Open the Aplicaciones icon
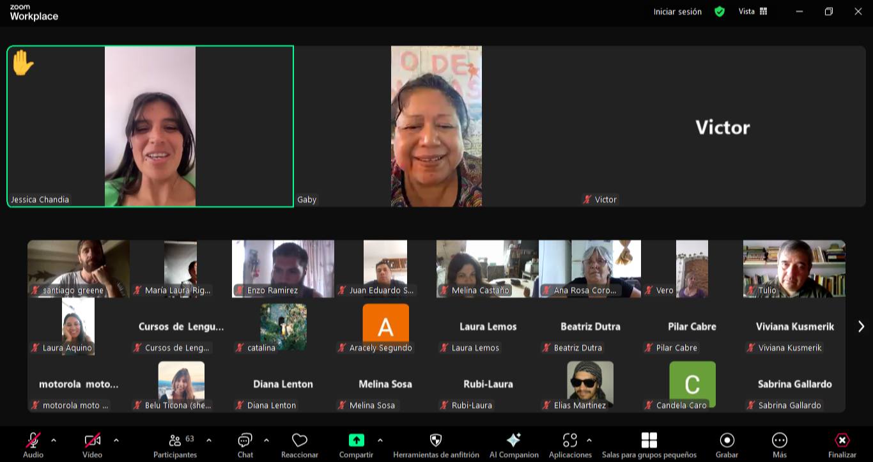873x462 pixels. point(569,440)
